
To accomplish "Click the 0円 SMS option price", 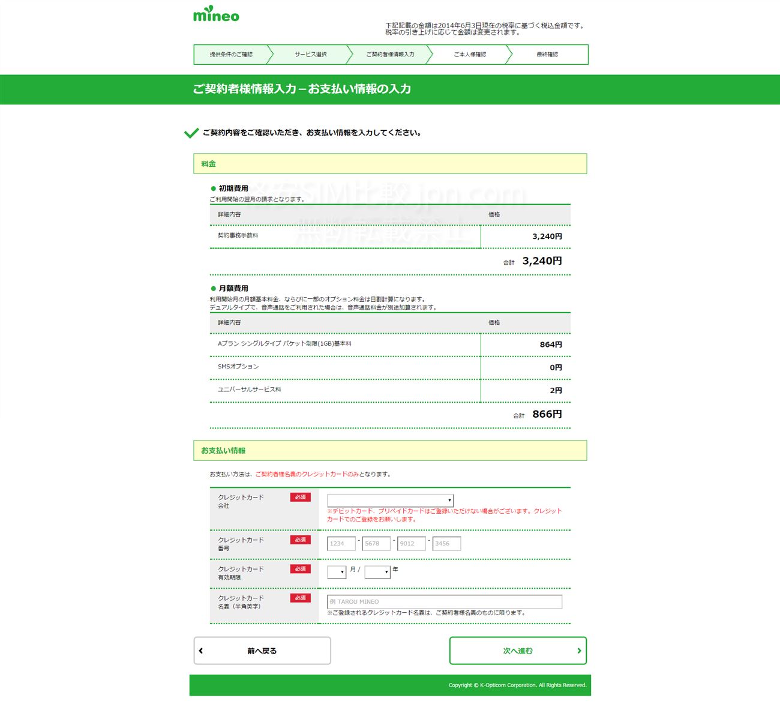I will click(x=556, y=367).
